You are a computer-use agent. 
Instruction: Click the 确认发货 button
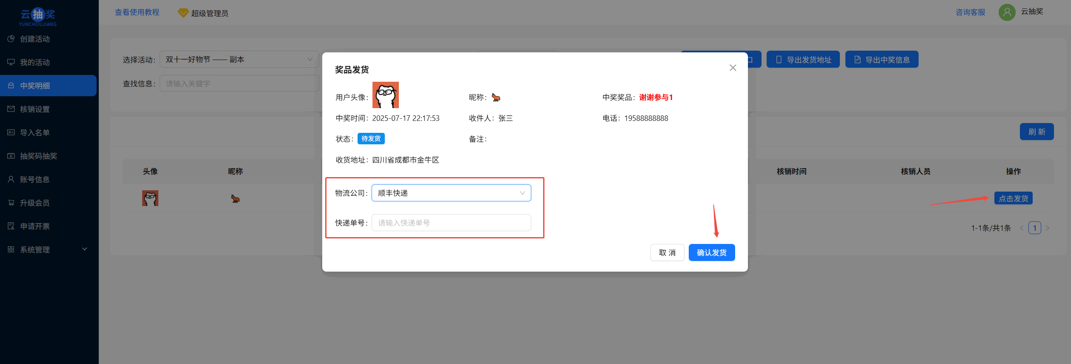pyautogui.click(x=712, y=252)
